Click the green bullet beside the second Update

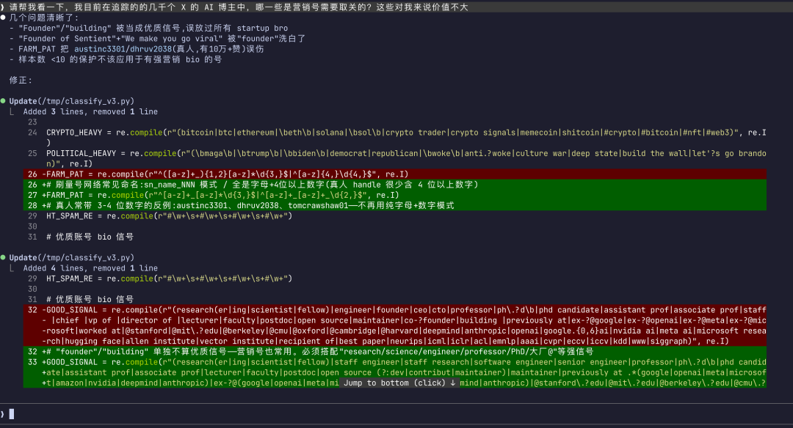click(x=3, y=257)
